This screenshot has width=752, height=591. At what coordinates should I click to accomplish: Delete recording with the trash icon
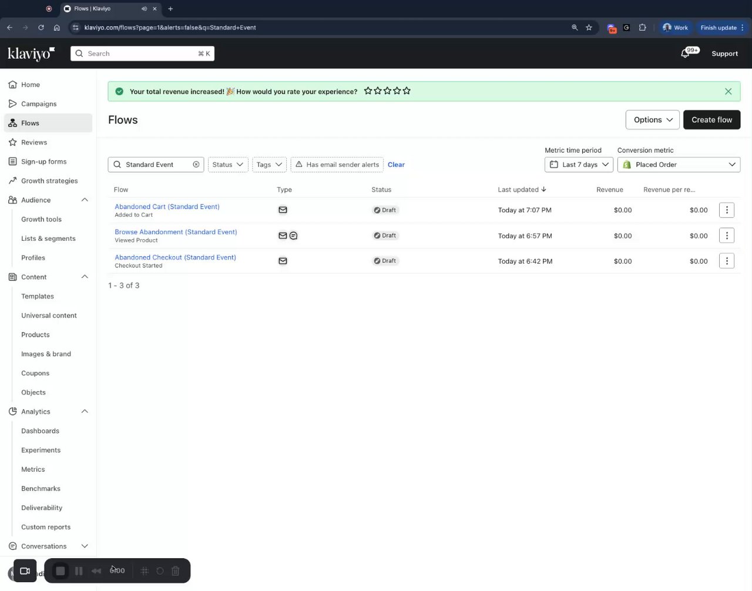click(175, 571)
